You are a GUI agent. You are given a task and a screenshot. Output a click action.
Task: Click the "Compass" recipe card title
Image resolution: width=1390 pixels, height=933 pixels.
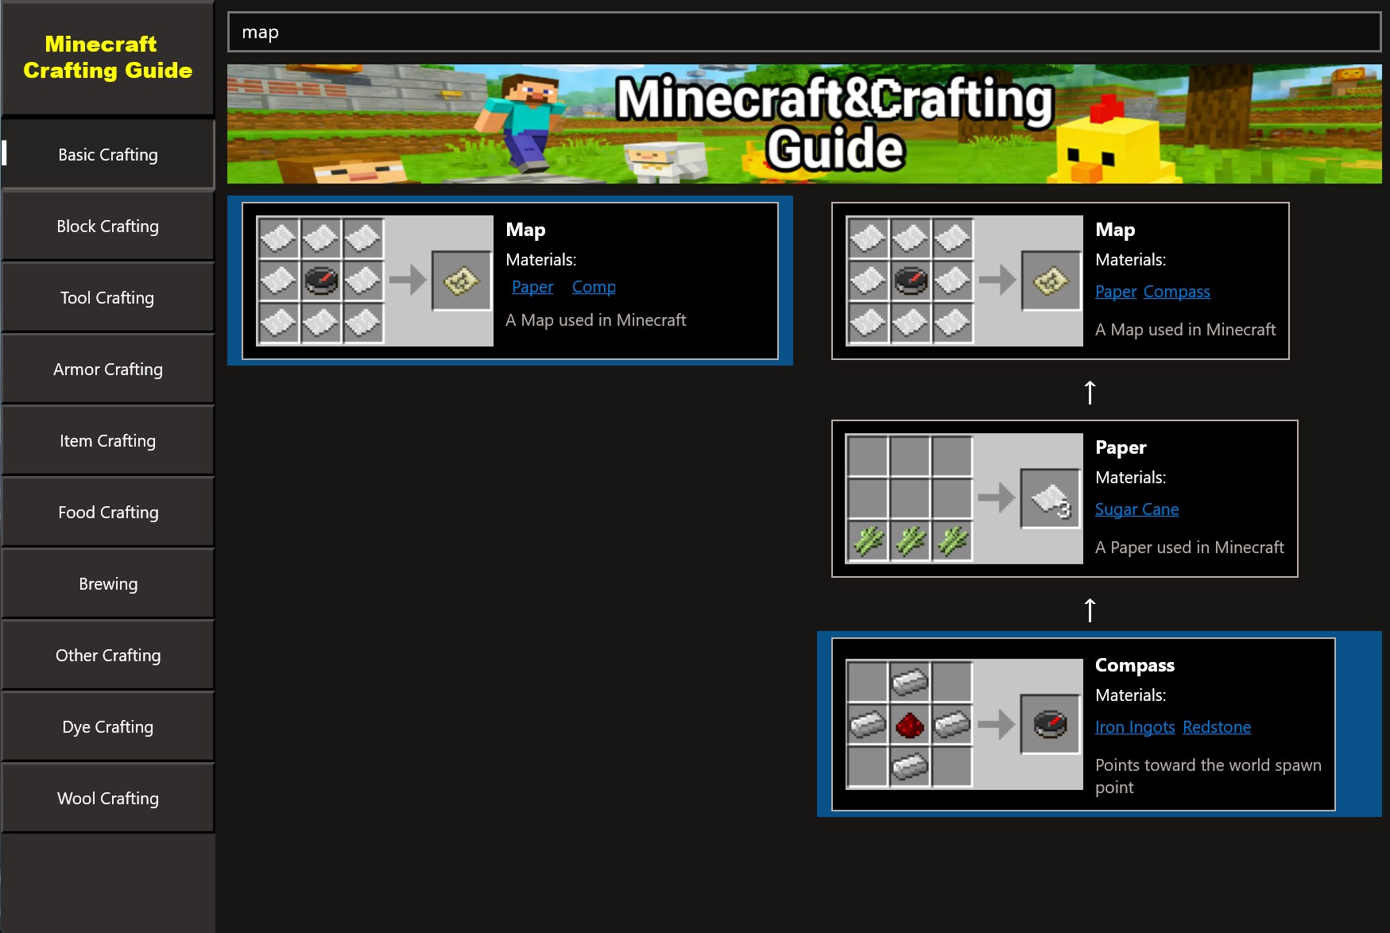click(1135, 665)
